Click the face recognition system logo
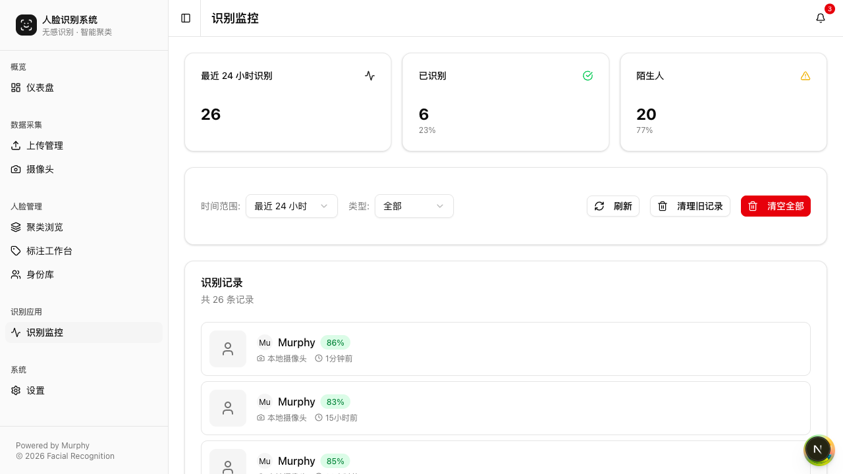Screen dimensions: 843x474 click(x=26, y=25)
